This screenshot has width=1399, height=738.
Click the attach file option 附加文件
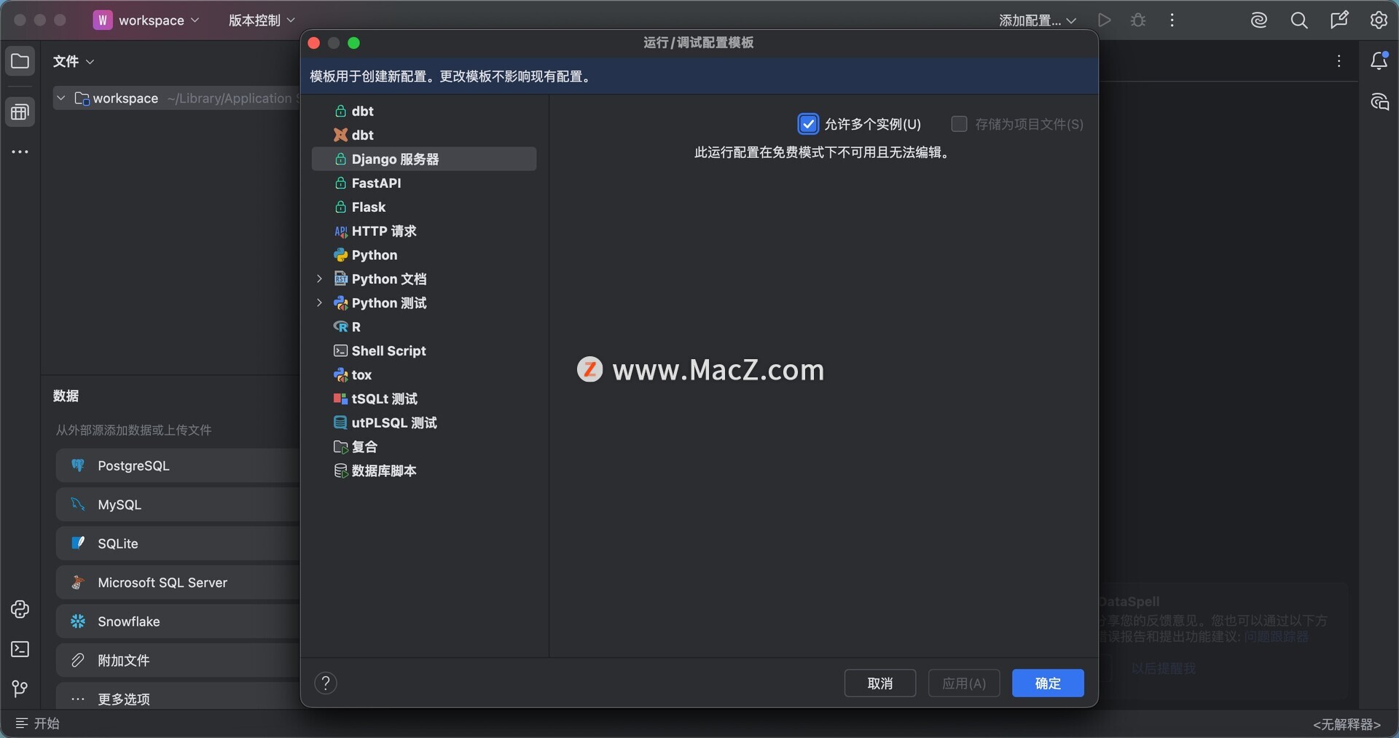(x=178, y=661)
